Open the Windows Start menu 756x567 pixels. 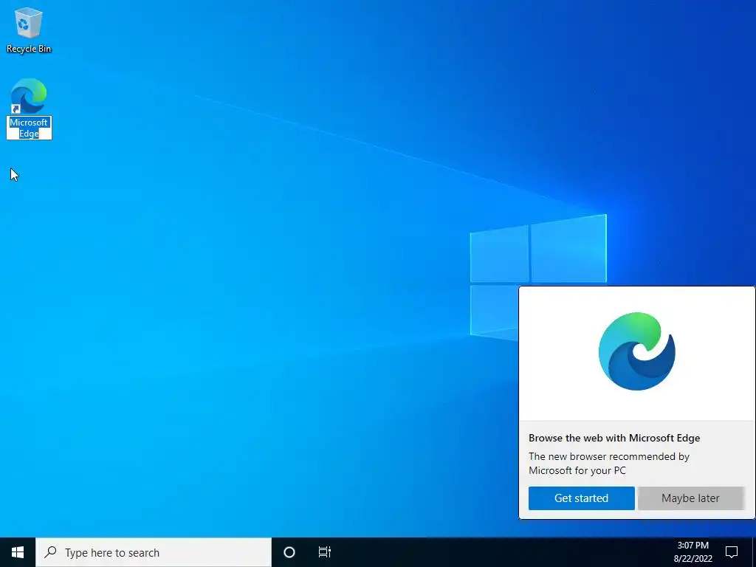tap(18, 552)
